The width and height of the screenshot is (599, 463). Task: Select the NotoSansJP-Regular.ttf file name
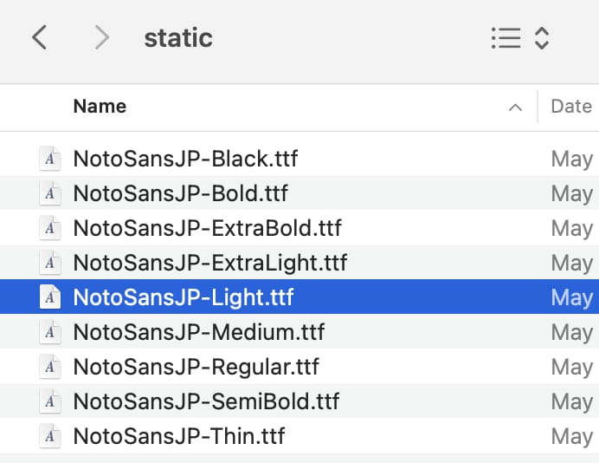coord(196,367)
